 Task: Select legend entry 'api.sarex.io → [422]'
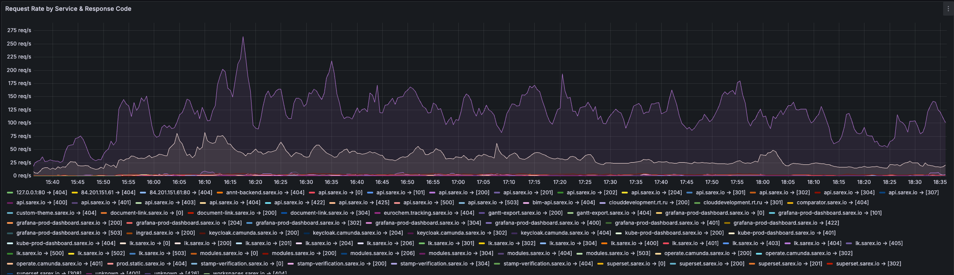pyautogui.click(x=299, y=203)
